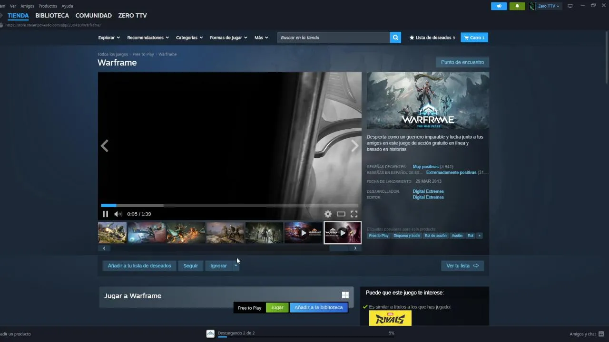This screenshot has width=609, height=342.
Task: Mute the trailer volume icon
Action: point(118,214)
